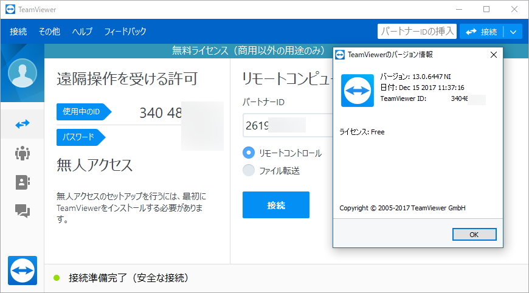
Task: Open the Computers & Contacts sidebar icon
Action: coord(22,182)
